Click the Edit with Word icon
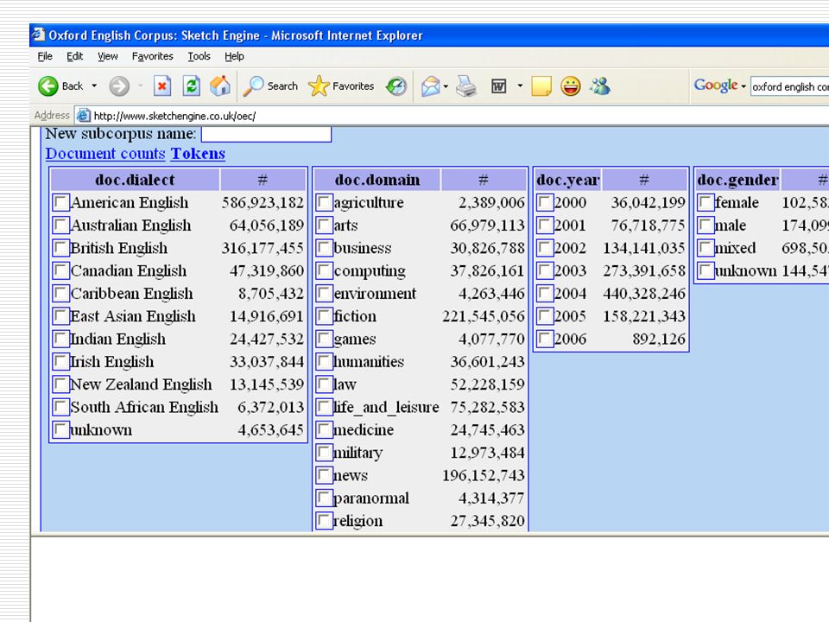829x622 pixels. coord(498,86)
